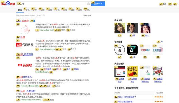Open the first result title ending in 头条号

pos(22,20)
